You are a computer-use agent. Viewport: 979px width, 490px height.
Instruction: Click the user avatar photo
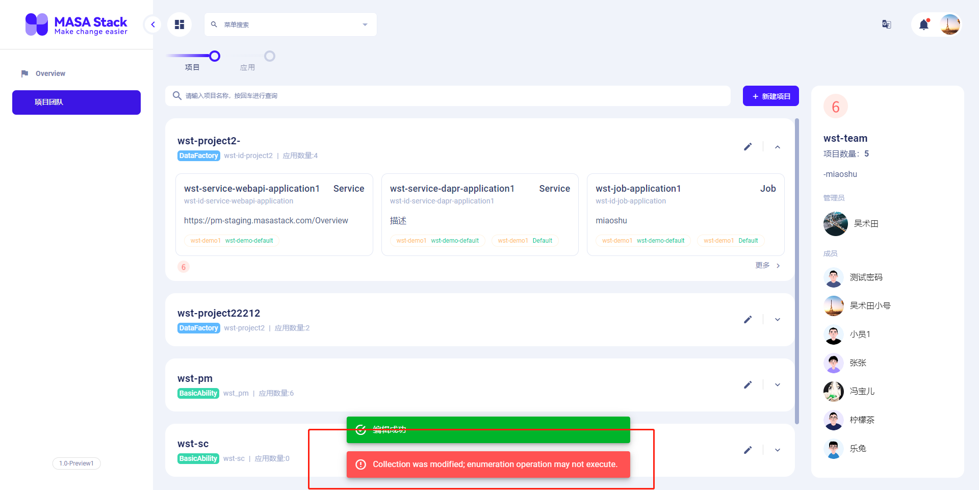pos(949,24)
